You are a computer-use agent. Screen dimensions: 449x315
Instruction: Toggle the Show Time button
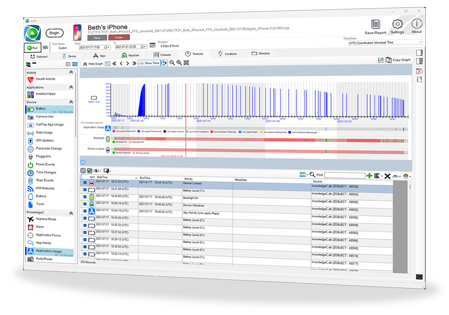(149, 63)
